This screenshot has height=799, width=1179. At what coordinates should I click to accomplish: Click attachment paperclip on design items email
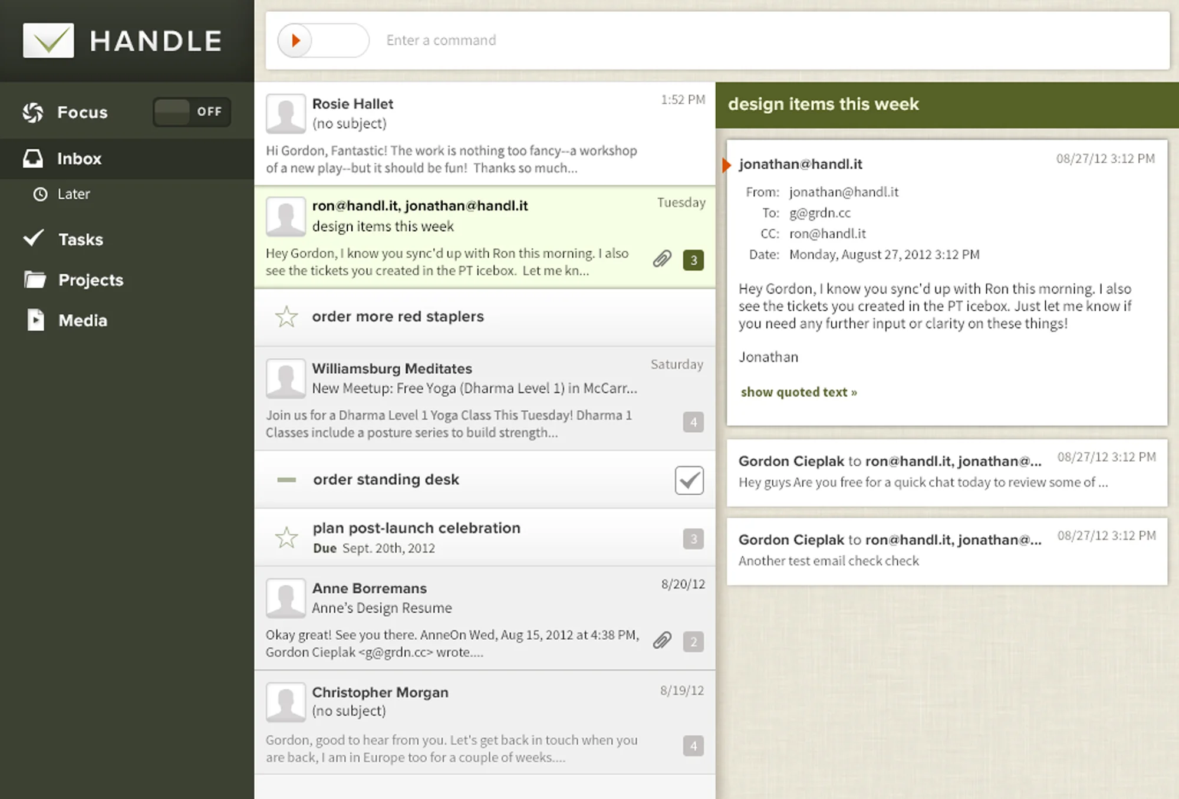click(662, 259)
